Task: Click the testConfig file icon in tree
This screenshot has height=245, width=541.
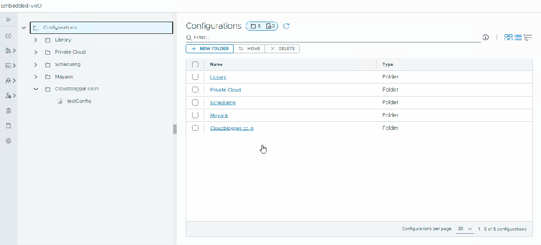Action: (x=60, y=102)
